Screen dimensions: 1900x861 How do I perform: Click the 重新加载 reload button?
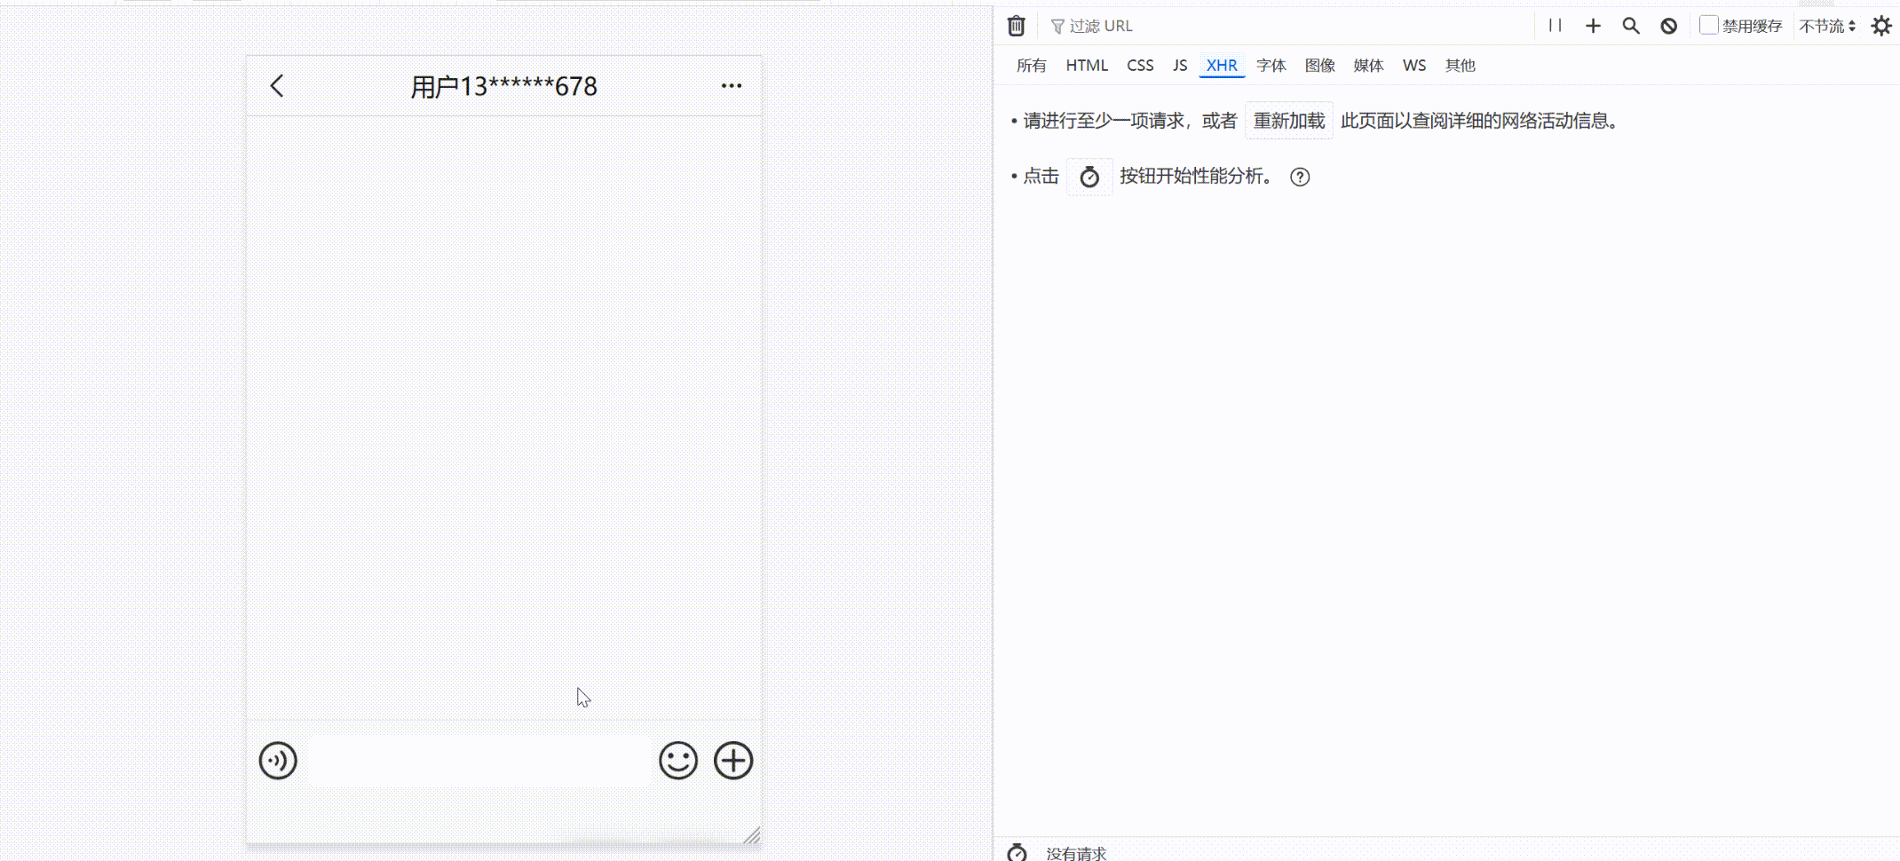point(1288,121)
